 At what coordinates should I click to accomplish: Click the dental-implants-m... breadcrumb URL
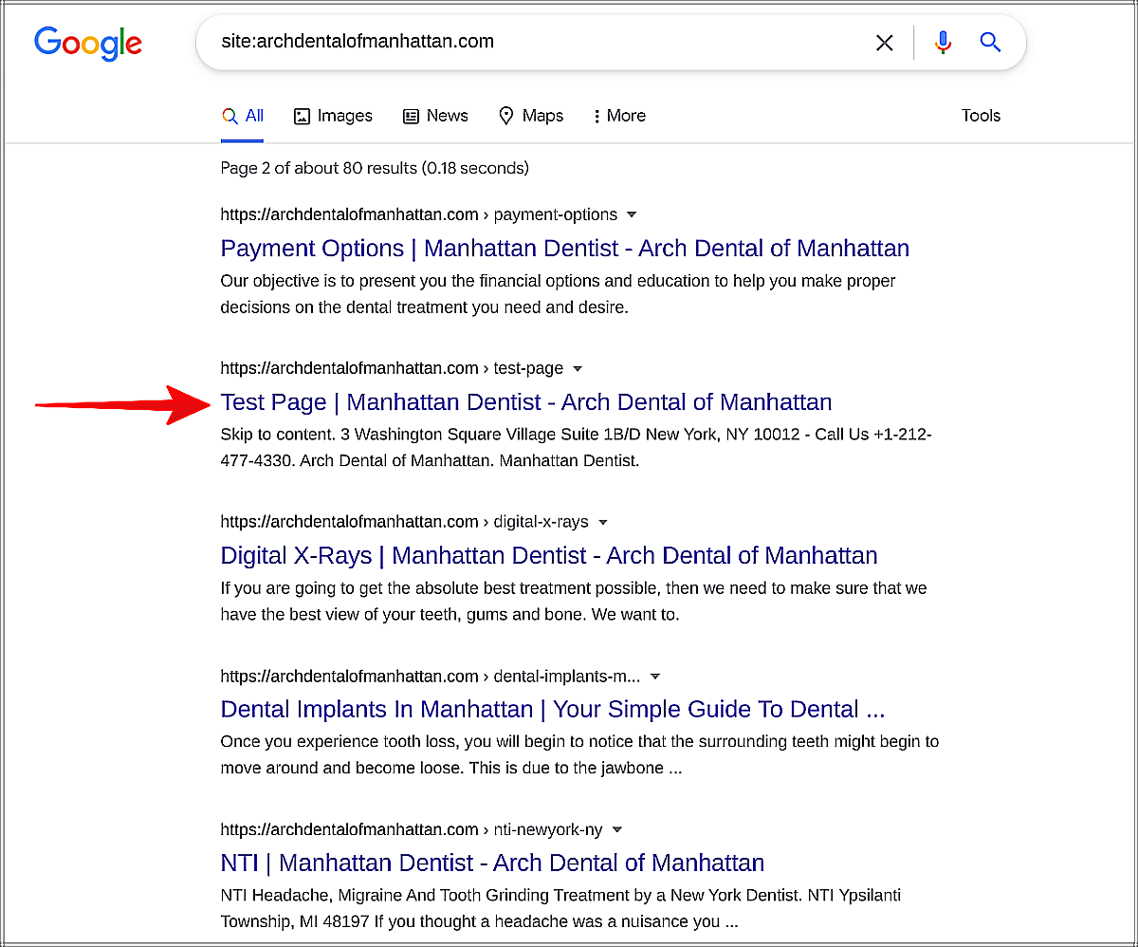click(431, 677)
